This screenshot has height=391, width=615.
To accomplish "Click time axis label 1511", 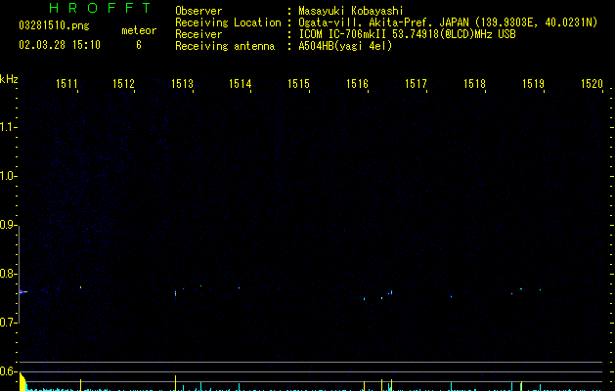I will 66,83.
